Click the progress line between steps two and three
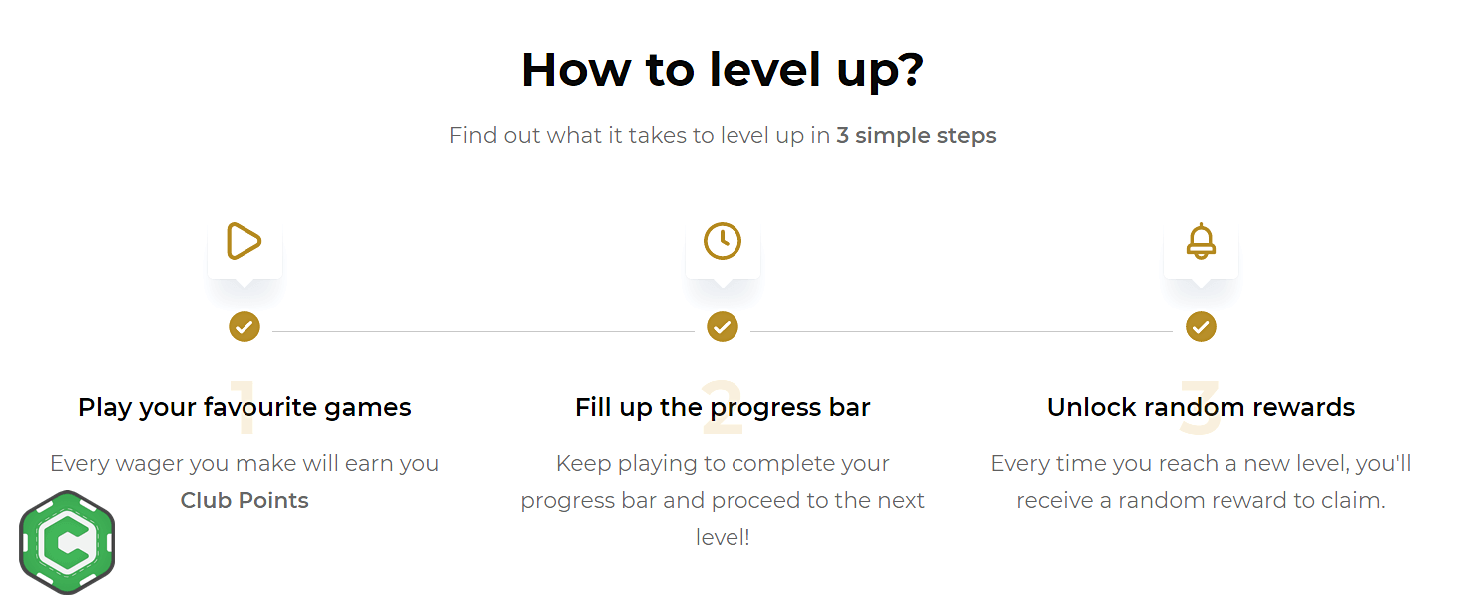 pos(961,331)
